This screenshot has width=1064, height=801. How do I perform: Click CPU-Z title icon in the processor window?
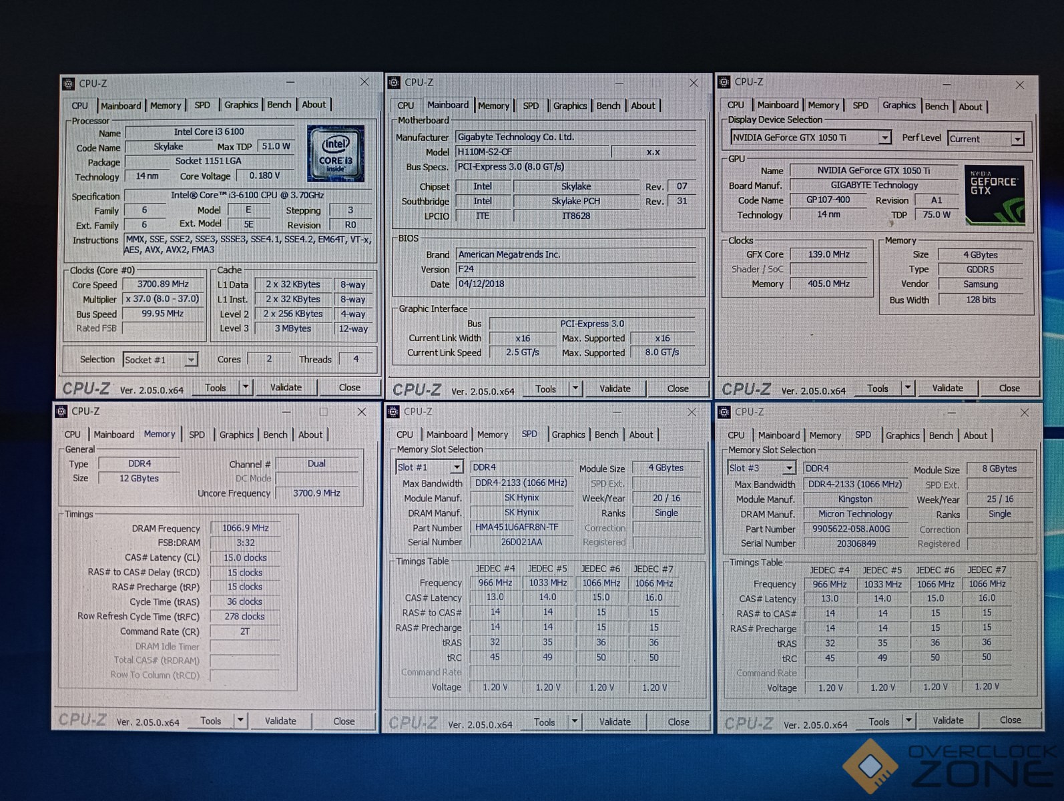(x=68, y=83)
